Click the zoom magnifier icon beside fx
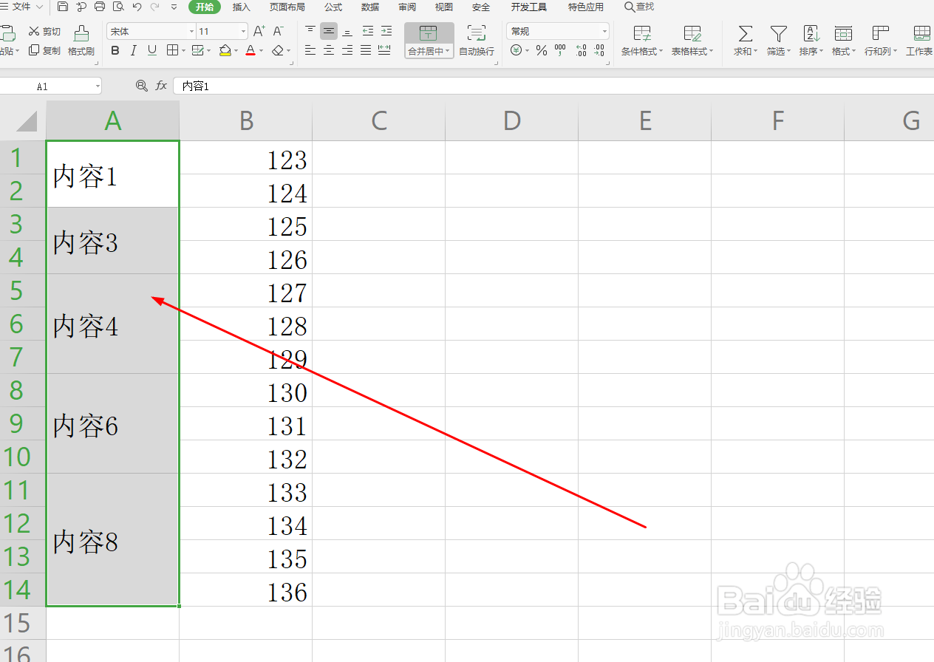934x662 pixels. click(x=142, y=86)
